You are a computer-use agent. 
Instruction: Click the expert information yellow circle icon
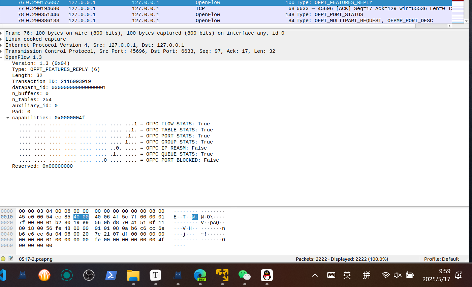[x=3, y=259]
